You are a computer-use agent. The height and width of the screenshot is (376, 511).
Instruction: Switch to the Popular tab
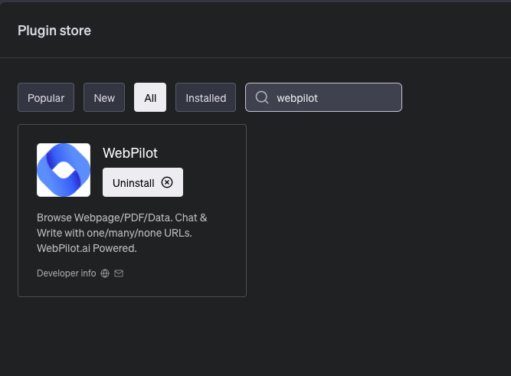(x=46, y=97)
